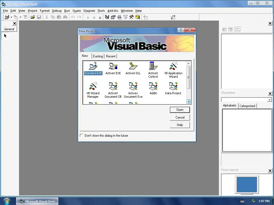Screen dimensions: 274x205
Task: Choose the ActiveX DLL project icon
Action: (133, 68)
